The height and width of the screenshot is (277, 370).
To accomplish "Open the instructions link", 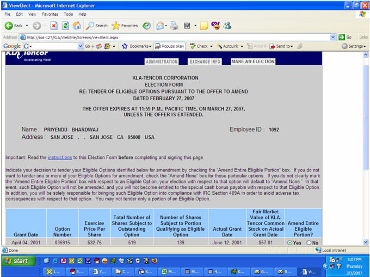I will point(59,157).
